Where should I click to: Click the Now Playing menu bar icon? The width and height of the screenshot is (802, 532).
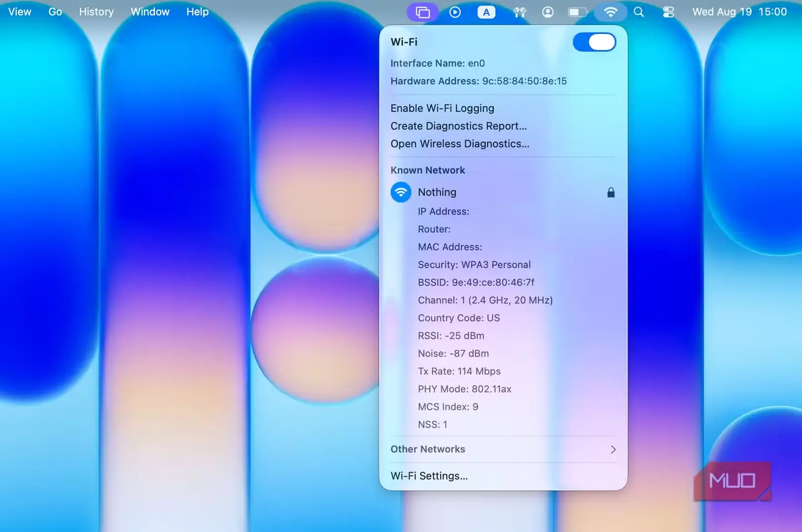point(455,12)
